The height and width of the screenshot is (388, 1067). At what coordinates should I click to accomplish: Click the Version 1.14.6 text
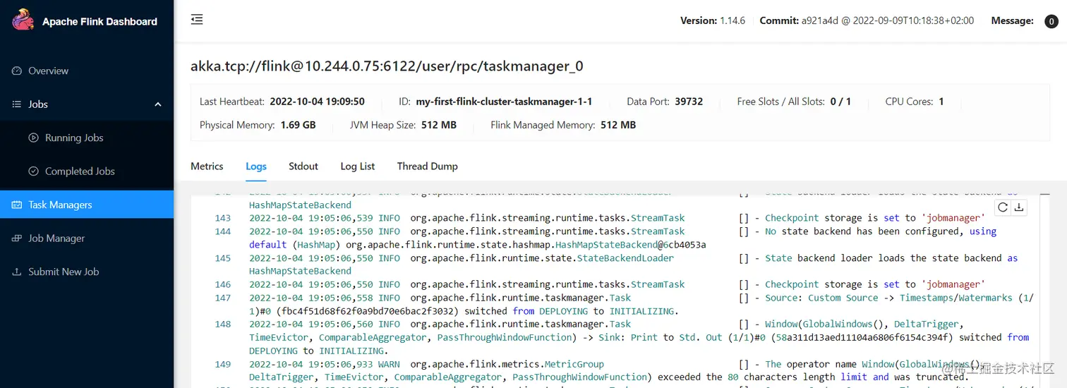[x=713, y=21]
